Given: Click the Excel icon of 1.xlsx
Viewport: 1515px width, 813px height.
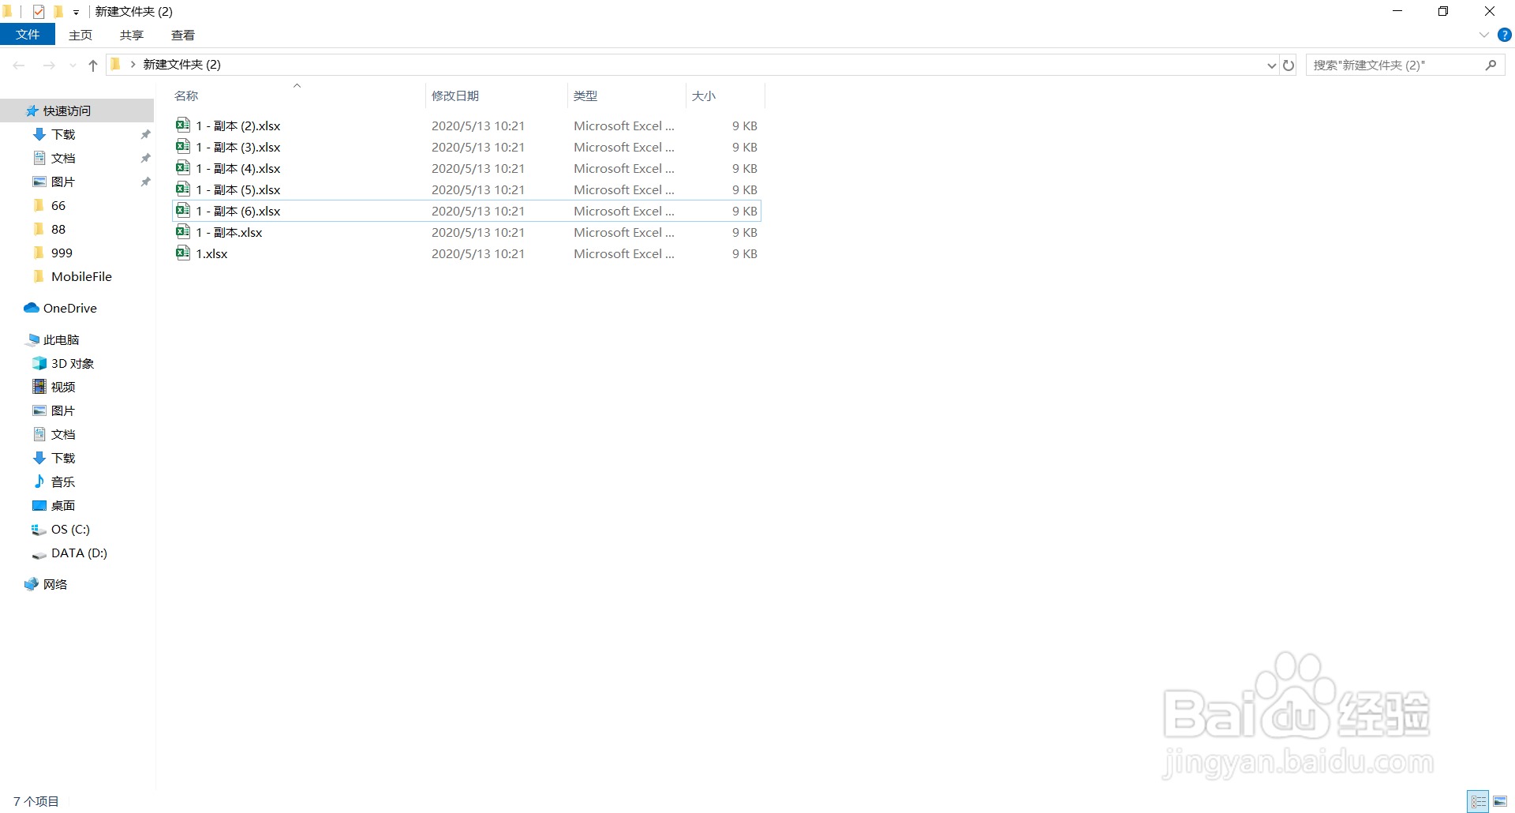Looking at the screenshot, I should coord(183,253).
